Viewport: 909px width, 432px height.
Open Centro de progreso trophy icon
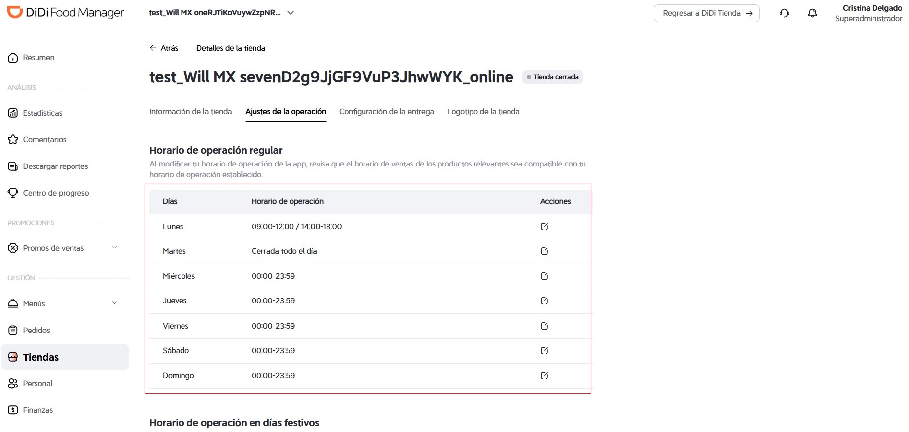click(x=13, y=193)
